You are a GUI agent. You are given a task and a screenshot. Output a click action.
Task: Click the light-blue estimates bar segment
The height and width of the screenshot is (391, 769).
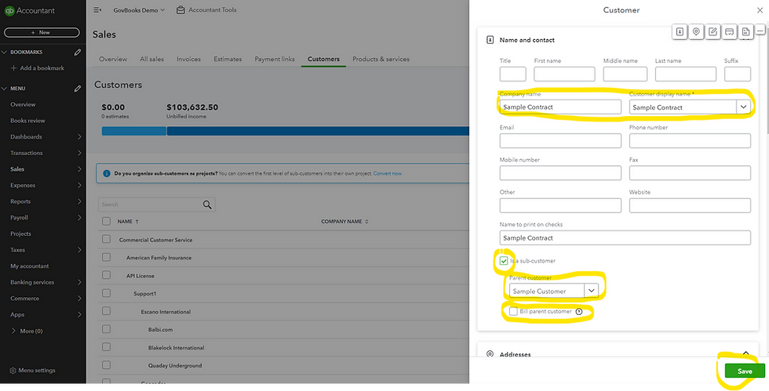click(x=134, y=132)
